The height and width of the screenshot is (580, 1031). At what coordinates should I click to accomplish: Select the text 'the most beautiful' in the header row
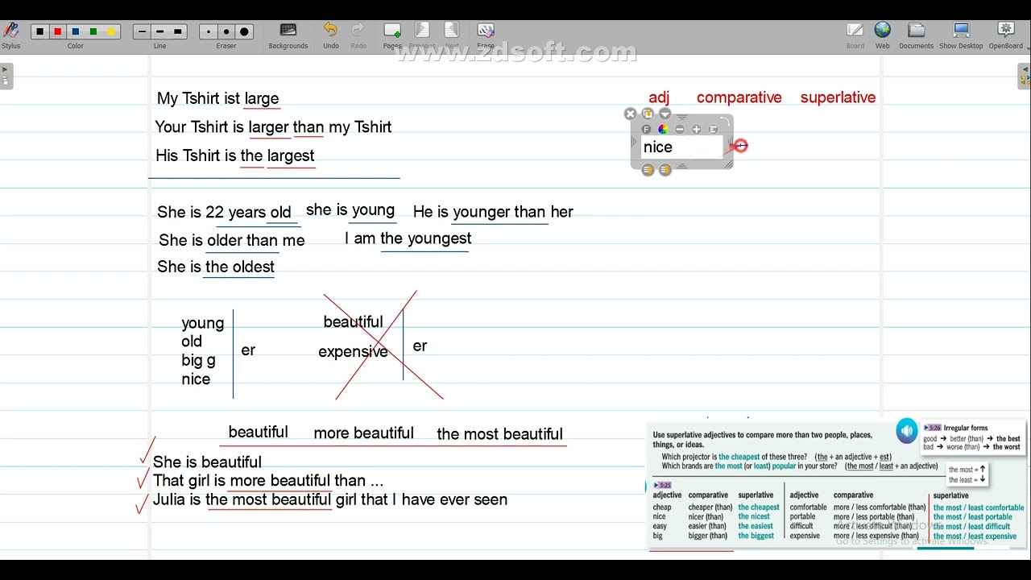pos(499,434)
